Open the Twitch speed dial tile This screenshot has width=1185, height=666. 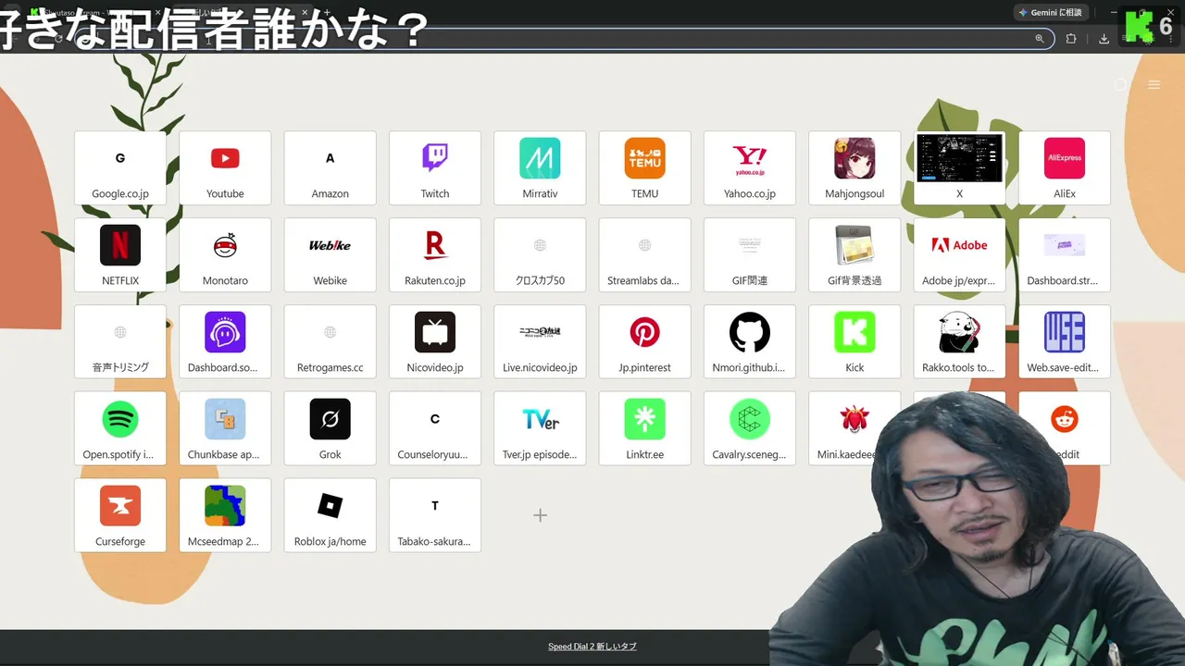point(435,168)
